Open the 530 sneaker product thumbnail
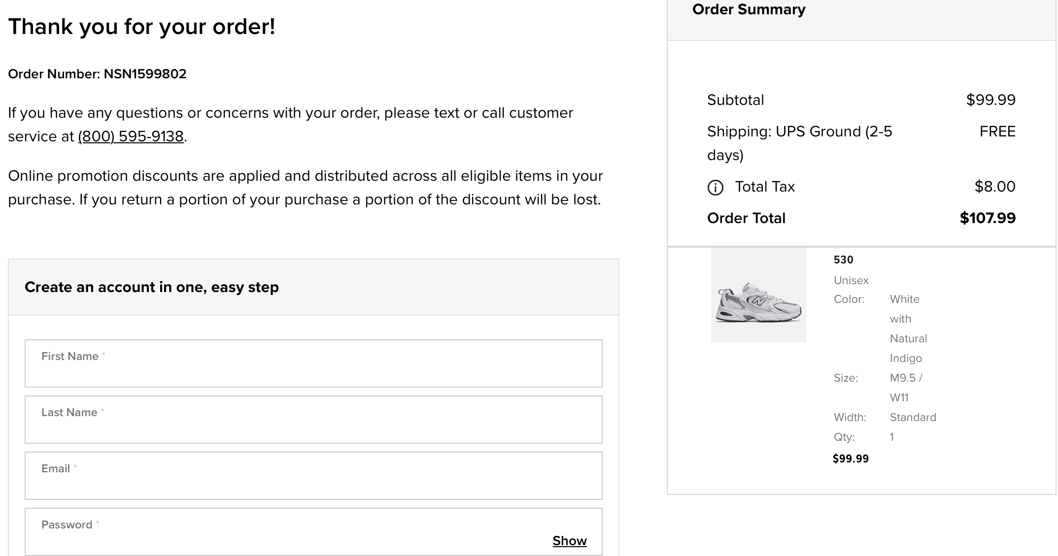The width and height of the screenshot is (1058, 556). pyautogui.click(x=758, y=295)
